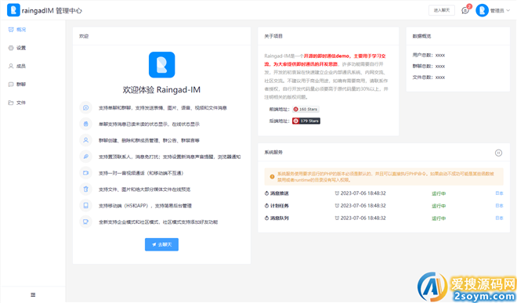Open the 设置 settings sidebar menu

[17, 48]
